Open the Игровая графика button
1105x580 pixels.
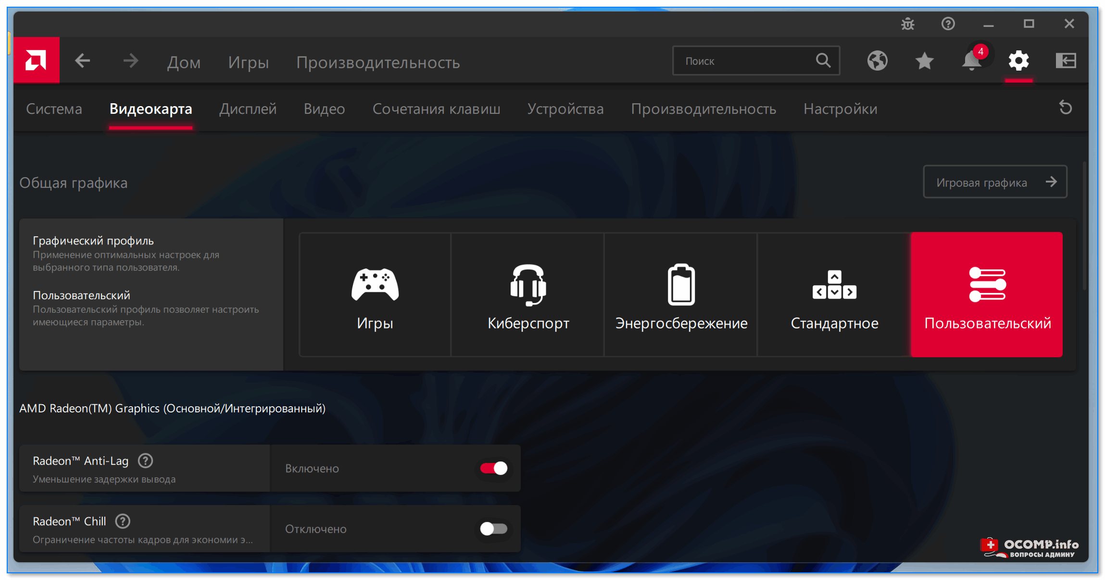point(995,182)
